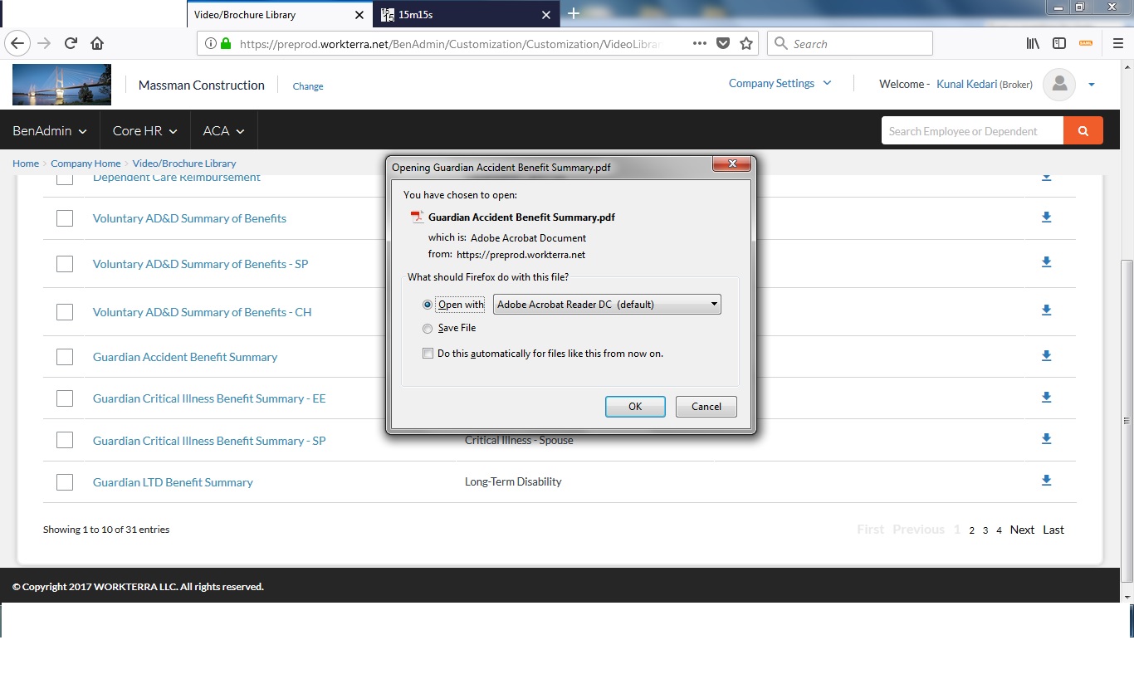Click the orange employee search button
1134x674 pixels.
point(1083,131)
